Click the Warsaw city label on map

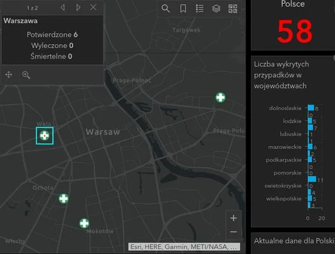(103, 132)
